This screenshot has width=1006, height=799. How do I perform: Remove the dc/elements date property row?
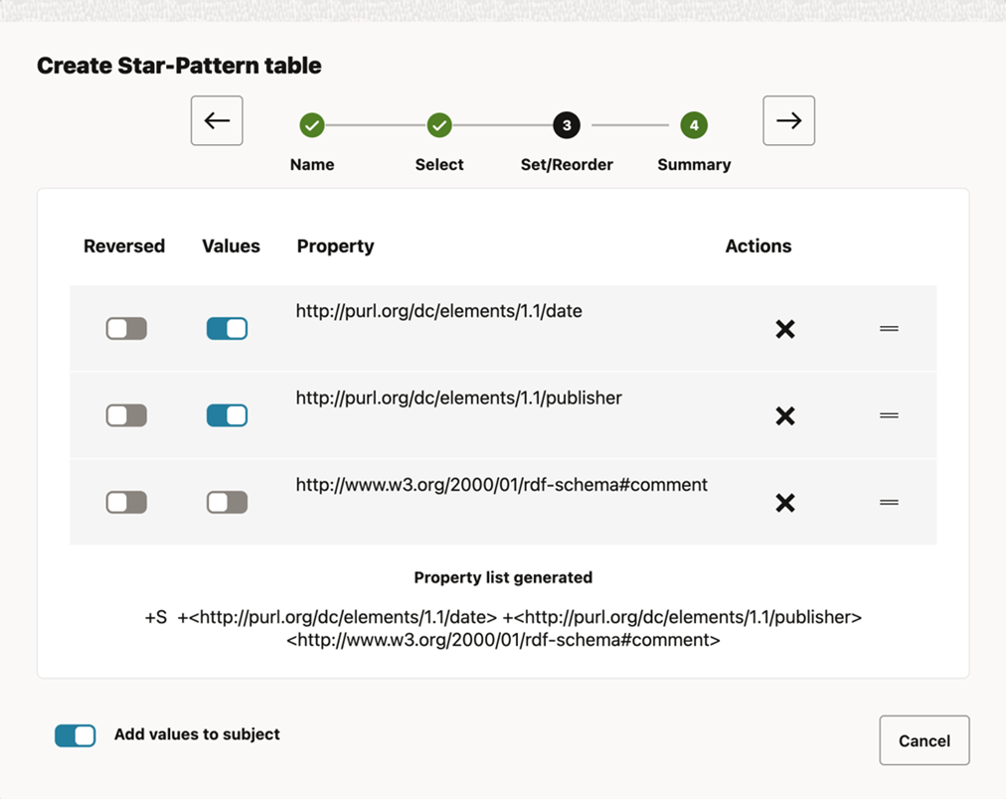pyautogui.click(x=784, y=329)
